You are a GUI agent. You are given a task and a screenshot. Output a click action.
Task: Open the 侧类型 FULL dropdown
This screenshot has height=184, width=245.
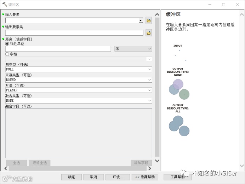click(x=79, y=69)
